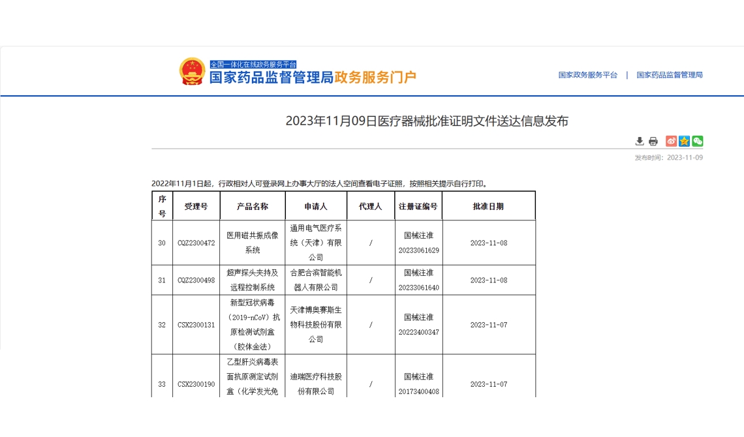The image size is (744, 437).
Task: Click the download icon below the title
Action: pyautogui.click(x=640, y=142)
